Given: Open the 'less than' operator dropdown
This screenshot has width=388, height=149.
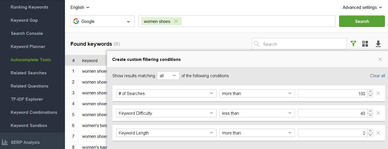Looking at the screenshot, I should click(257, 113).
